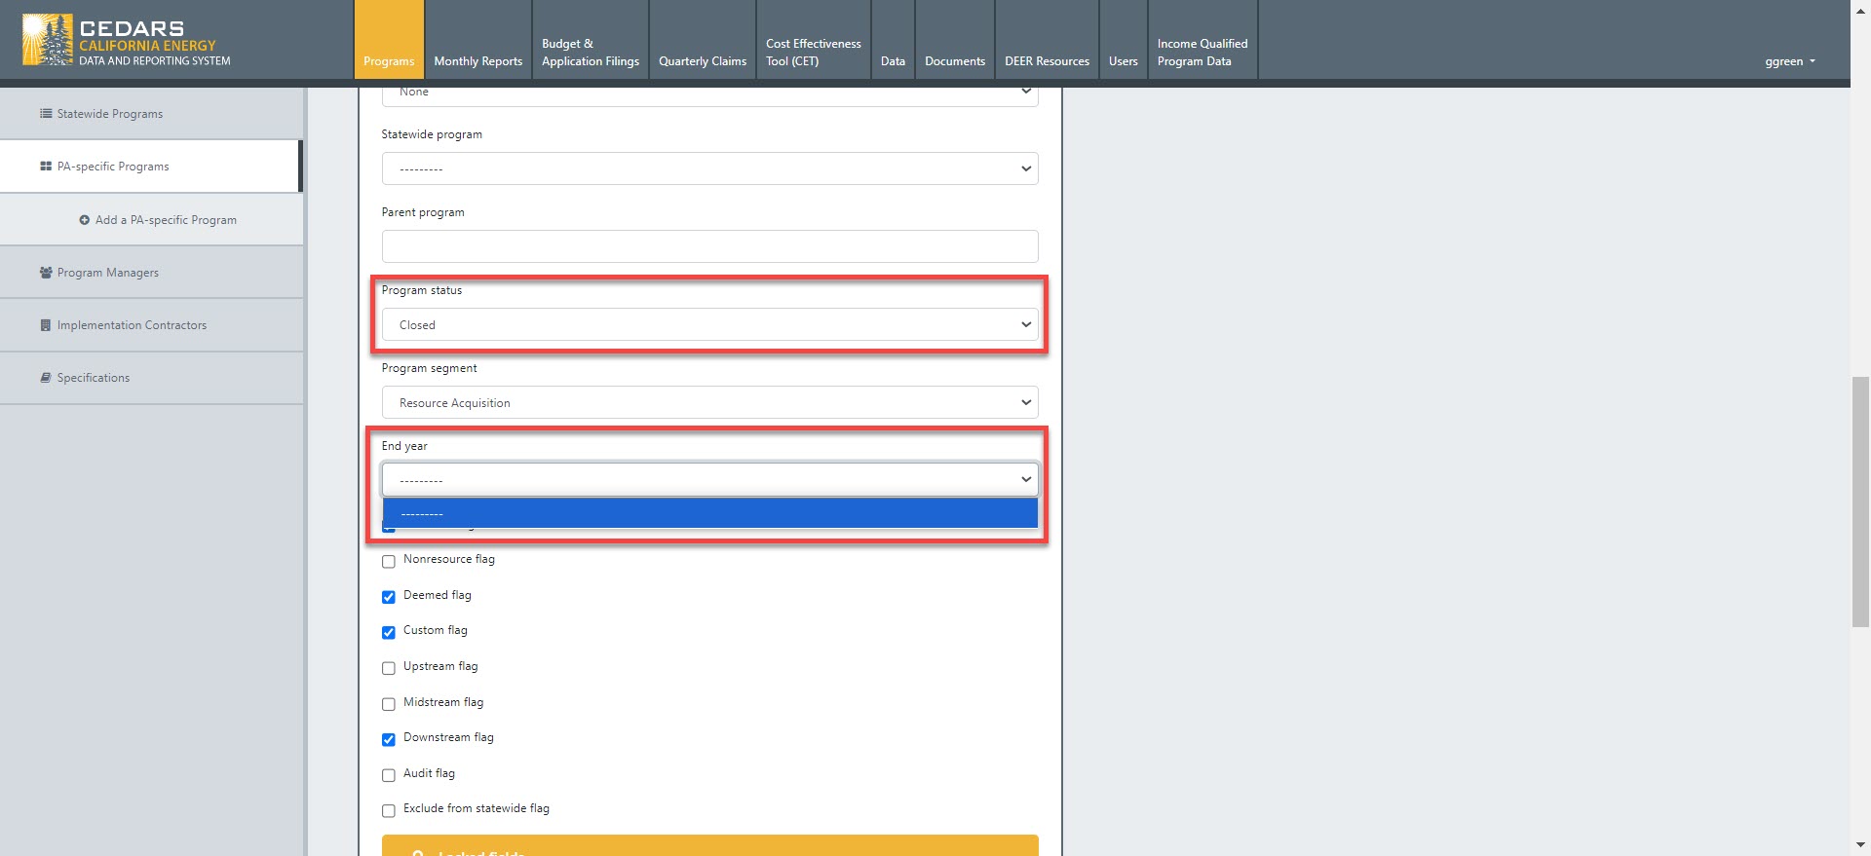Image resolution: width=1871 pixels, height=856 pixels.
Task: Open the Program status dropdown
Action: point(709,325)
